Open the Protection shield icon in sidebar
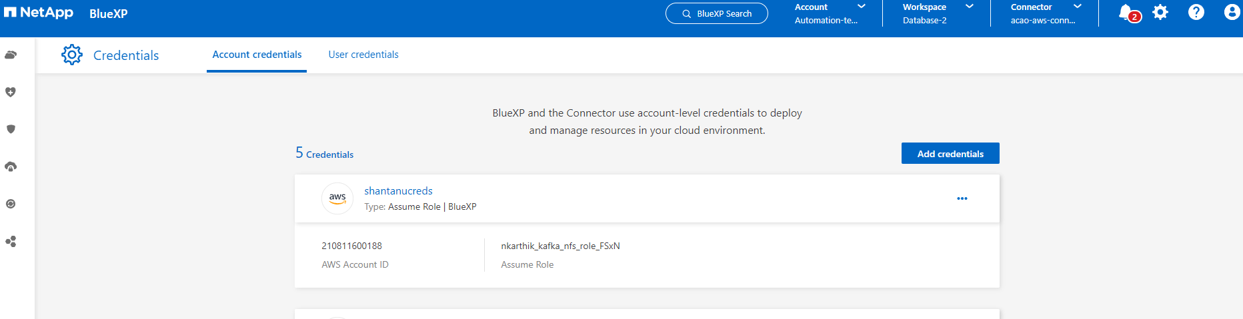Viewport: 1243px width, 319px height. [11, 129]
